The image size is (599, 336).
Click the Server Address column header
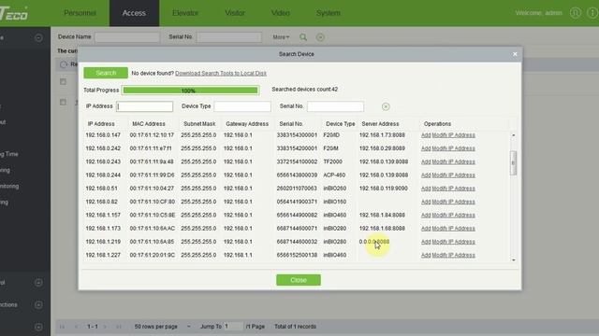(x=380, y=124)
